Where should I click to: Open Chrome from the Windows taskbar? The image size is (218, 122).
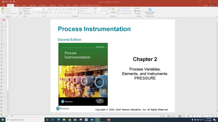point(70,120)
